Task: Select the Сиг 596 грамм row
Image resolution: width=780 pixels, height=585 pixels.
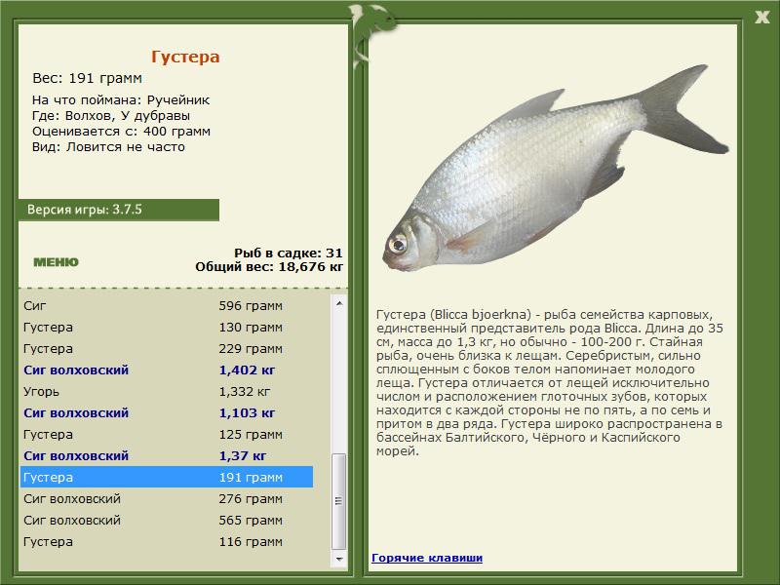Action: click(x=166, y=305)
